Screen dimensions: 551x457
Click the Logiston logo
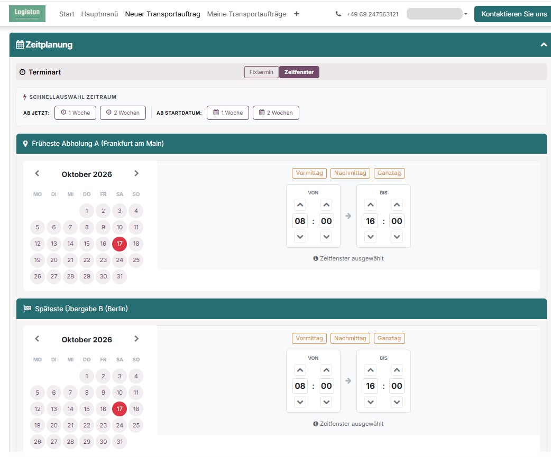pyautogui.click(x=27, y=14)
